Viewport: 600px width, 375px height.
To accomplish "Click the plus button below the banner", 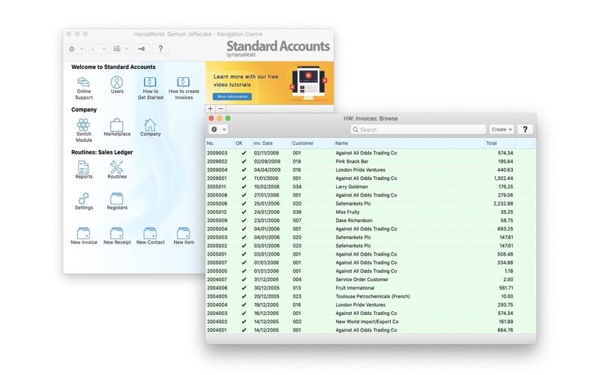I will coord(210,109).
